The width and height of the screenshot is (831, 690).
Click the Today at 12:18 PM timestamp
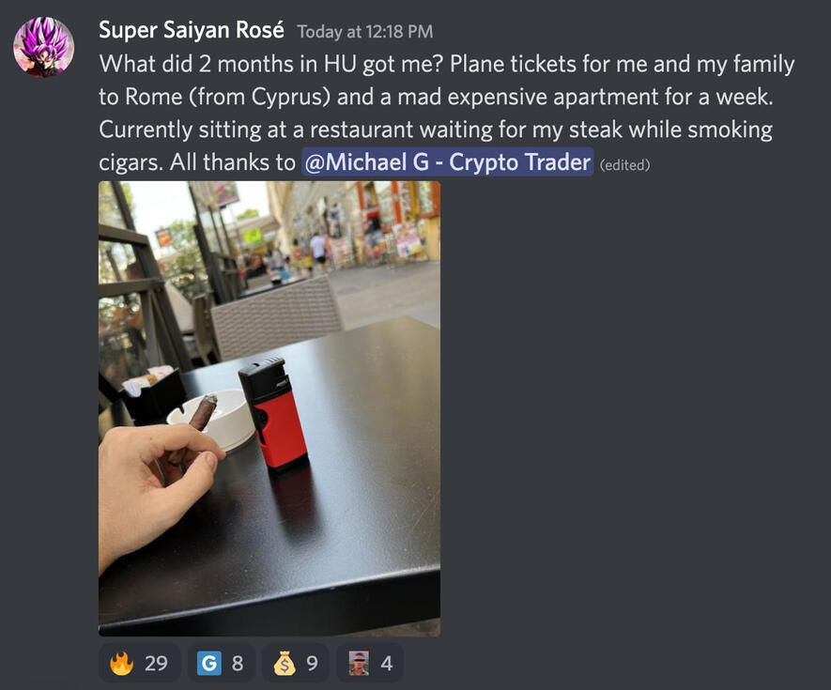pyautogui.click(x=365, y=32)
